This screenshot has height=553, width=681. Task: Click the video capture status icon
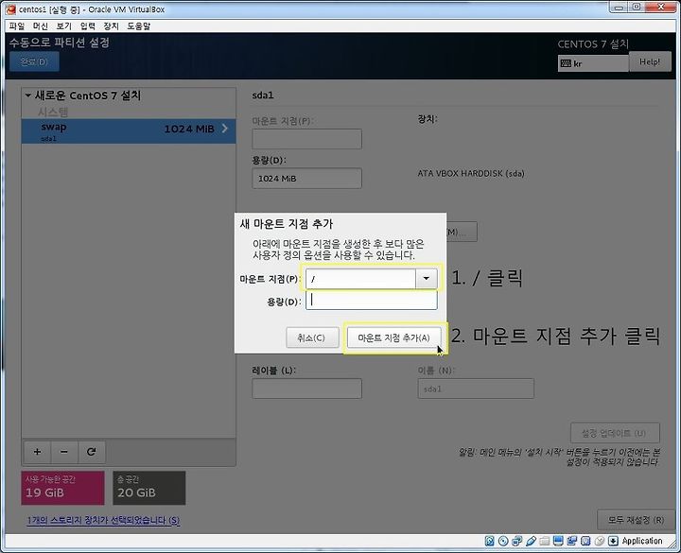point(572,541)
